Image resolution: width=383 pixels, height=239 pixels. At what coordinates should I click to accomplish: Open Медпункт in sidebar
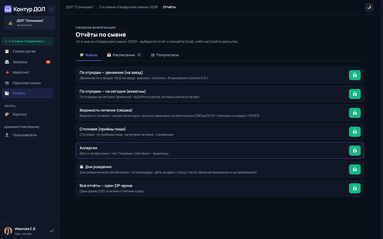(28, 72)
